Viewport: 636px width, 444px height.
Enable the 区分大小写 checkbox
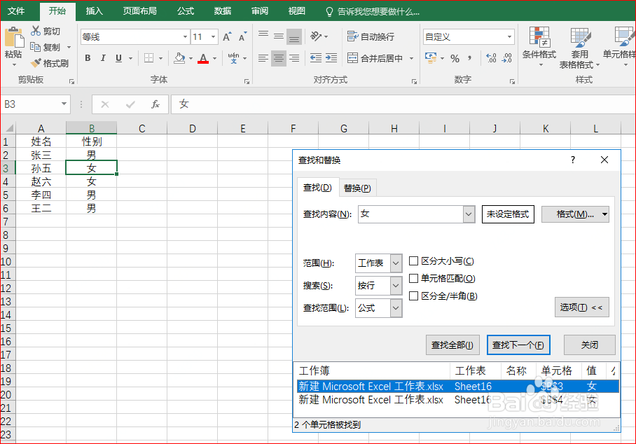(415, 261)
